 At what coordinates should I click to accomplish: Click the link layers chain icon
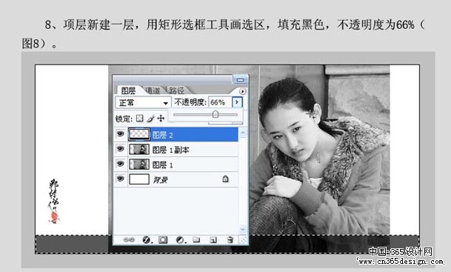[129, 240]
